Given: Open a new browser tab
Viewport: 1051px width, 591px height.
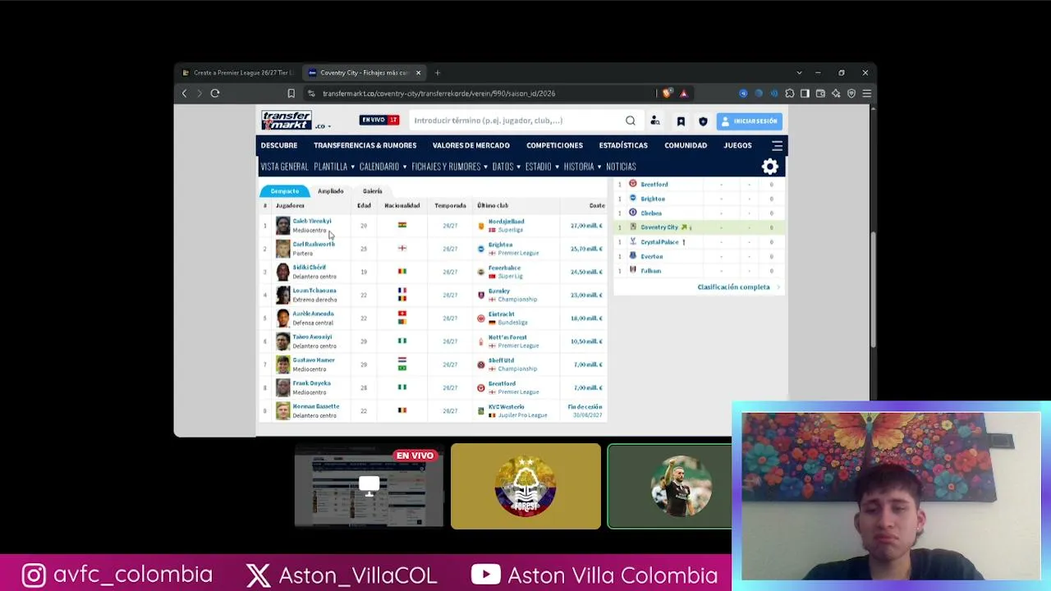Looking at the screenshot, I should pyautogui.click(x=438, y=73).
